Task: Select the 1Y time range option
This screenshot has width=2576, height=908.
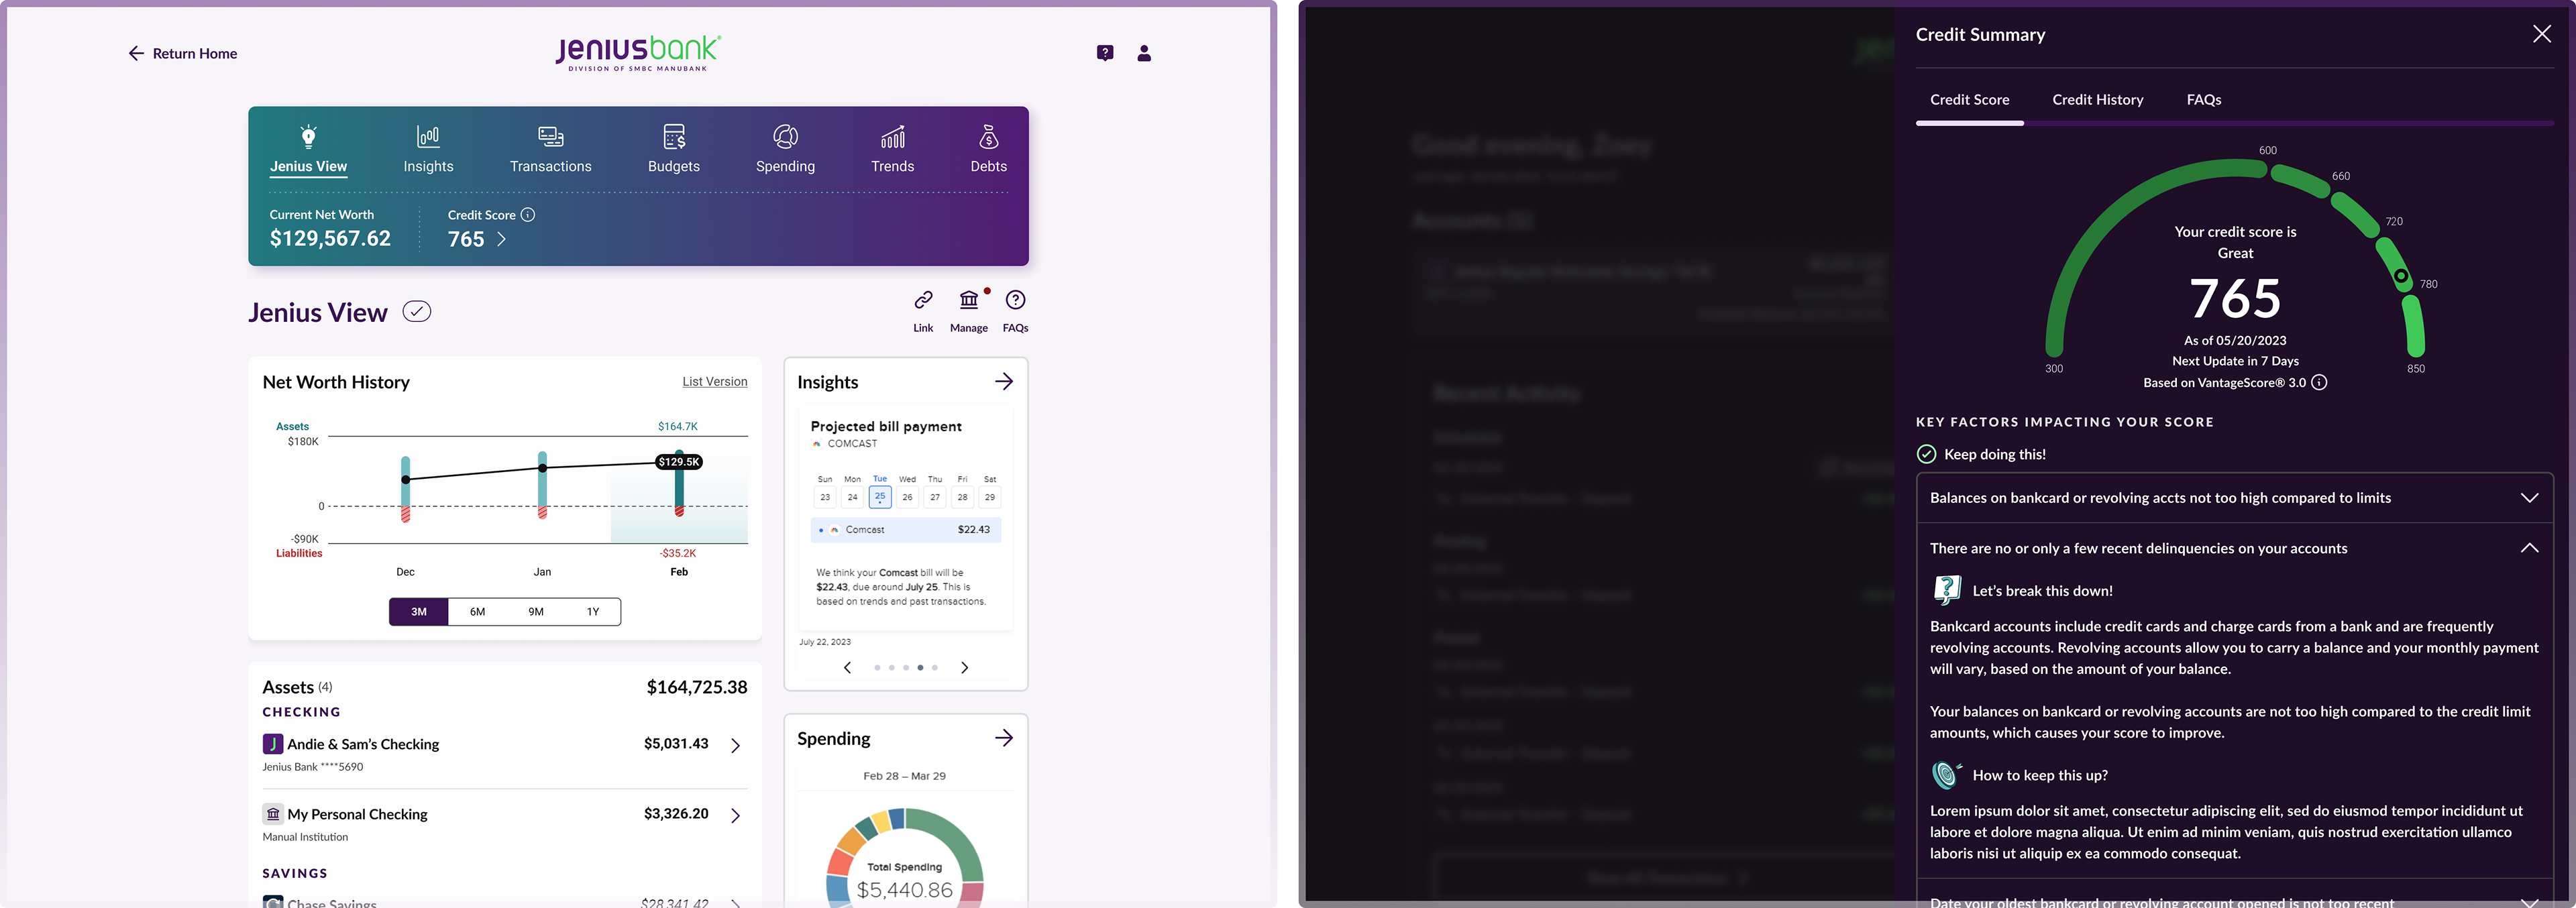Action: (x=593, y=612)
